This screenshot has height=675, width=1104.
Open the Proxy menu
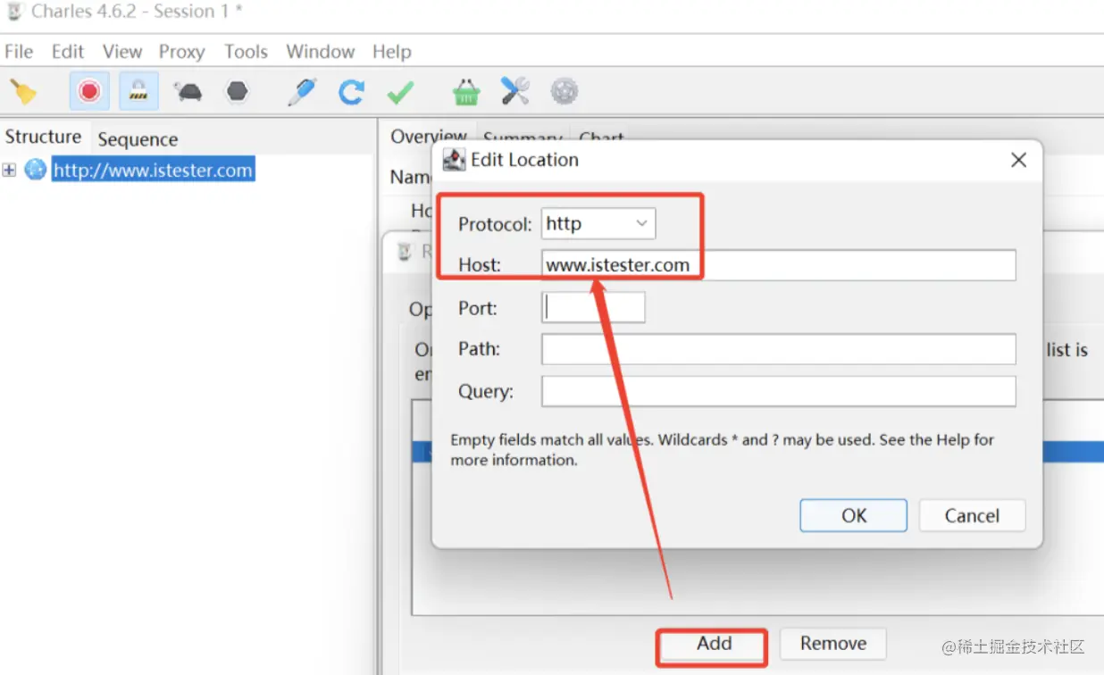click(x=182, y=51)
